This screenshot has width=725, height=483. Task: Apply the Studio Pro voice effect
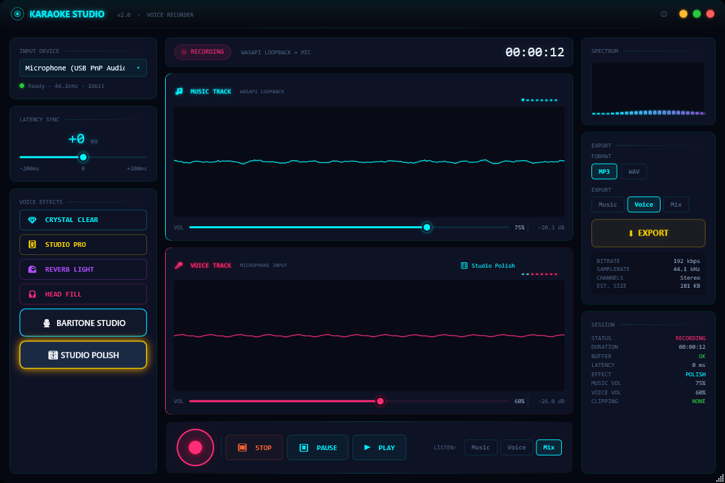(83, 244)
